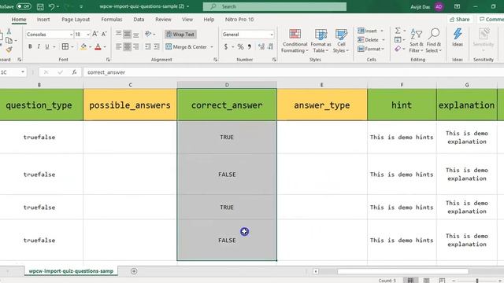504x283 pixels.
Task: Click the Increase Indent icon
Action: 157,47
